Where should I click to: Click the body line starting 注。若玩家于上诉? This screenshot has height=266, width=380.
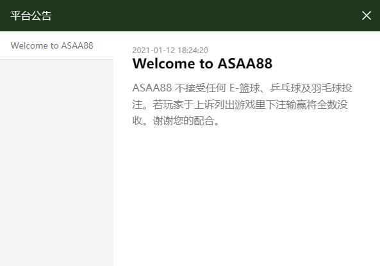pyautogui.click(x=240, y=104)
